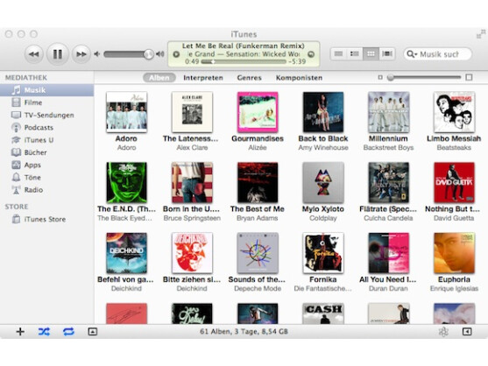Click the song progress bar
Image resolution: width=488 pixels, height=366 pixels.
pyautogui.click(x=244, y=62)
